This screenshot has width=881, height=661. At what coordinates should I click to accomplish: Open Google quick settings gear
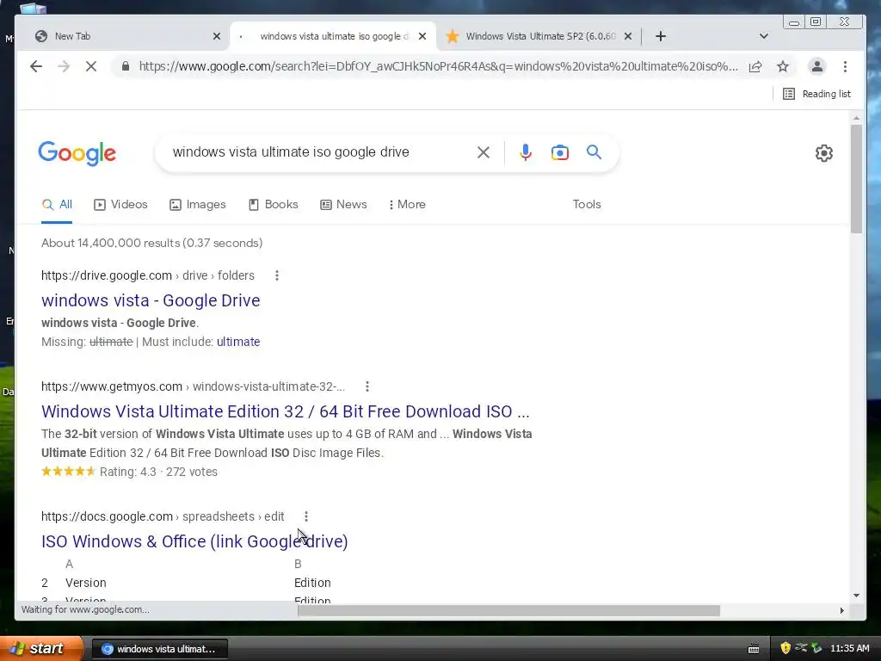823,153
